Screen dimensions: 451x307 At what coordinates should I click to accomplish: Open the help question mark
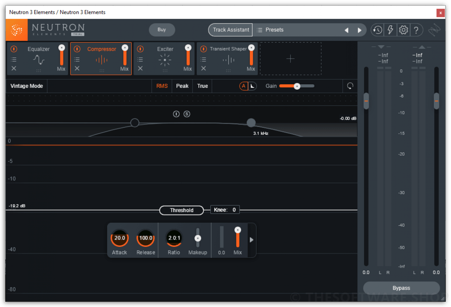(416, 30)
